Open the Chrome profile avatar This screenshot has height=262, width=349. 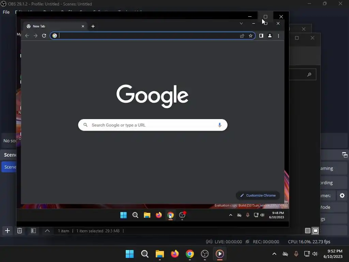point(270,35)
